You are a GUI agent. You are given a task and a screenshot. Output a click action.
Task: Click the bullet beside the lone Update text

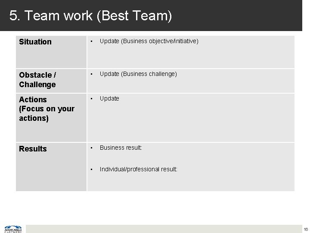pyautogui.click(x=91, y=98)
